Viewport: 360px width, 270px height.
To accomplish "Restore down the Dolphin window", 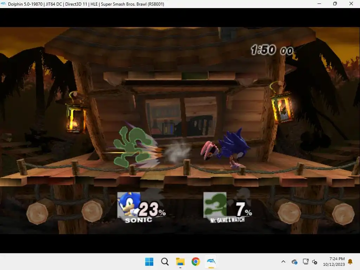I will pos(335,4).
